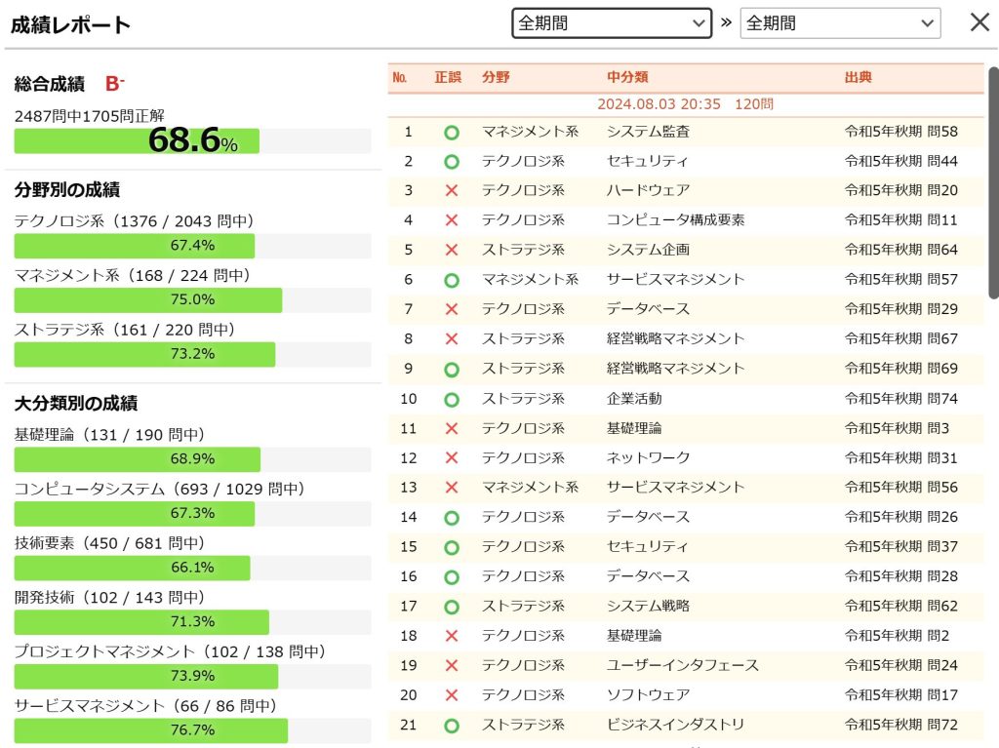Sort by the 正誤 column header

pyautogui.click(x=448, y=77)
